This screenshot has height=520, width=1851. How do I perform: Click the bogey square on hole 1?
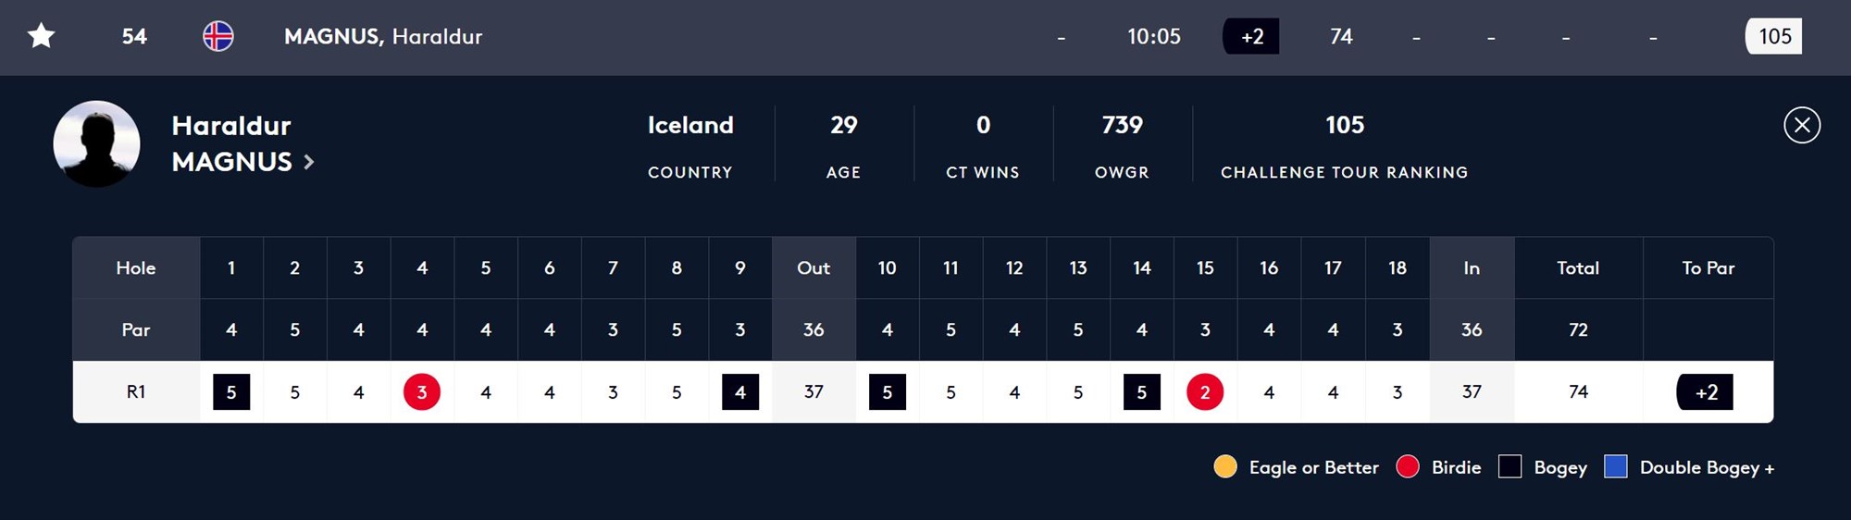click(x=231, y=392)
